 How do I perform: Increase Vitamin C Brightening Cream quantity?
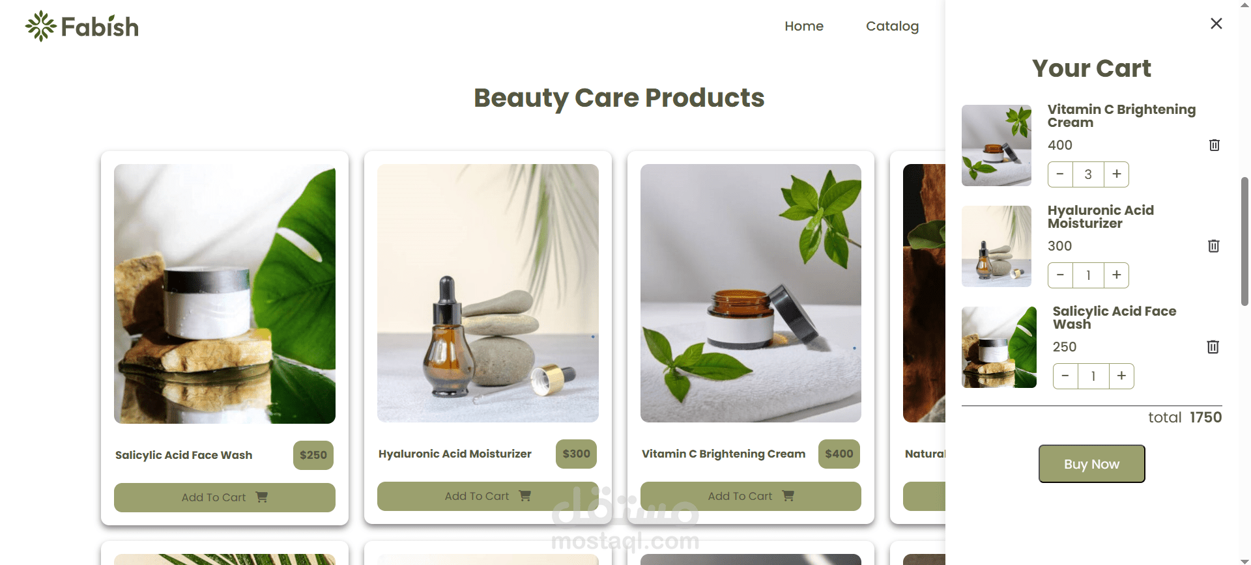coord(1117,174)
